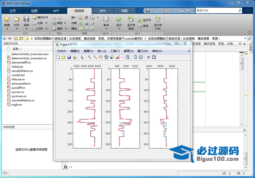Click the editor vertical scrollbar thumb
Viewport: 255px width, 178px height.
coord(242,63)
